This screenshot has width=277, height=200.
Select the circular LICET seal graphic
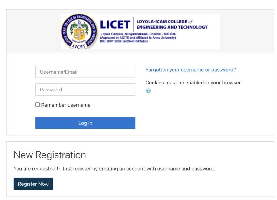(x=78, y=31)
